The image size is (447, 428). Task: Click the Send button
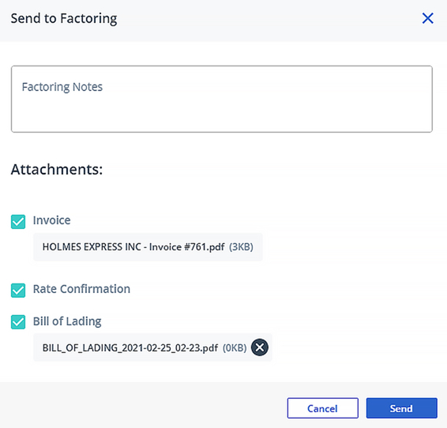click(x=402, y=408)
